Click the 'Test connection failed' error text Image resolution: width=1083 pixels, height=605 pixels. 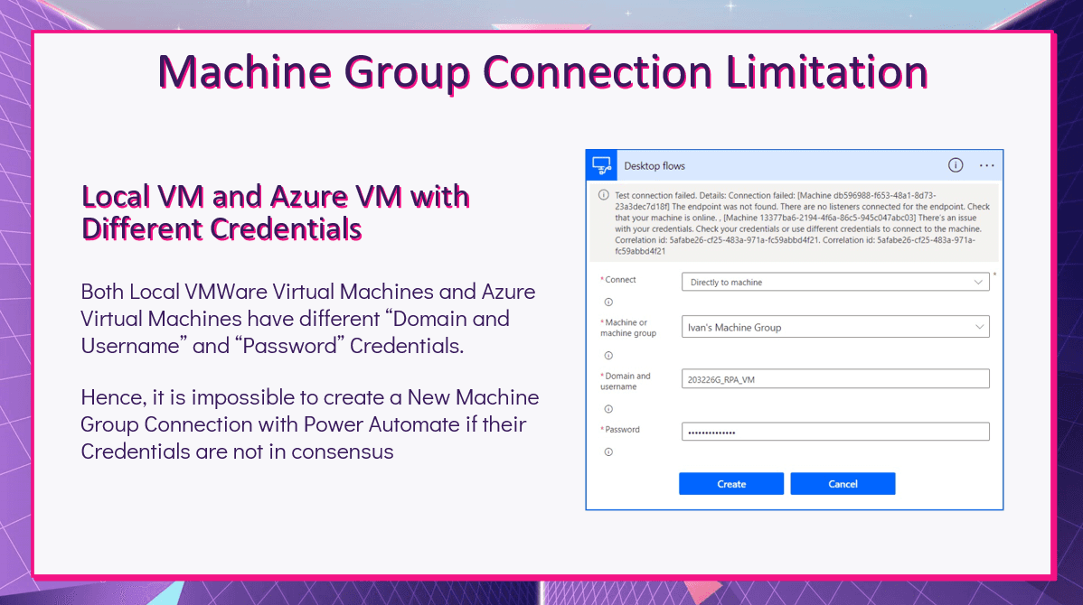coord(801,223)
